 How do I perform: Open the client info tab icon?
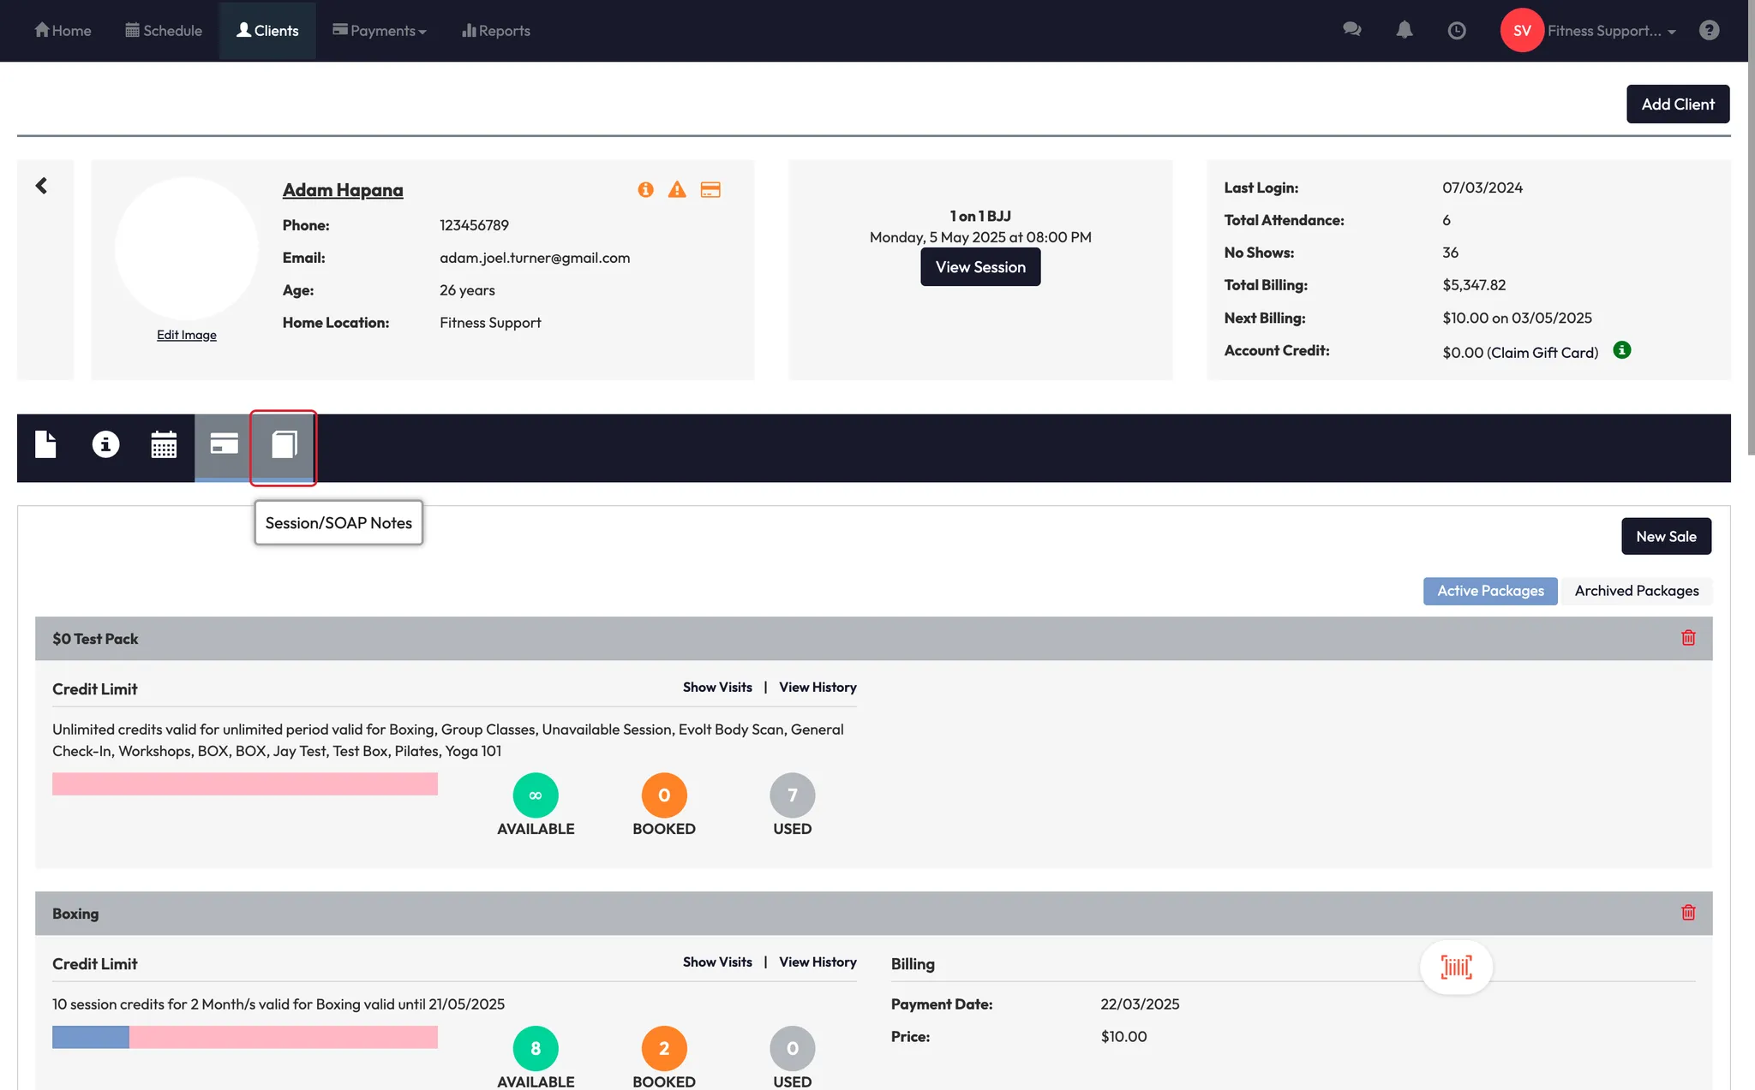click(105, 446)
